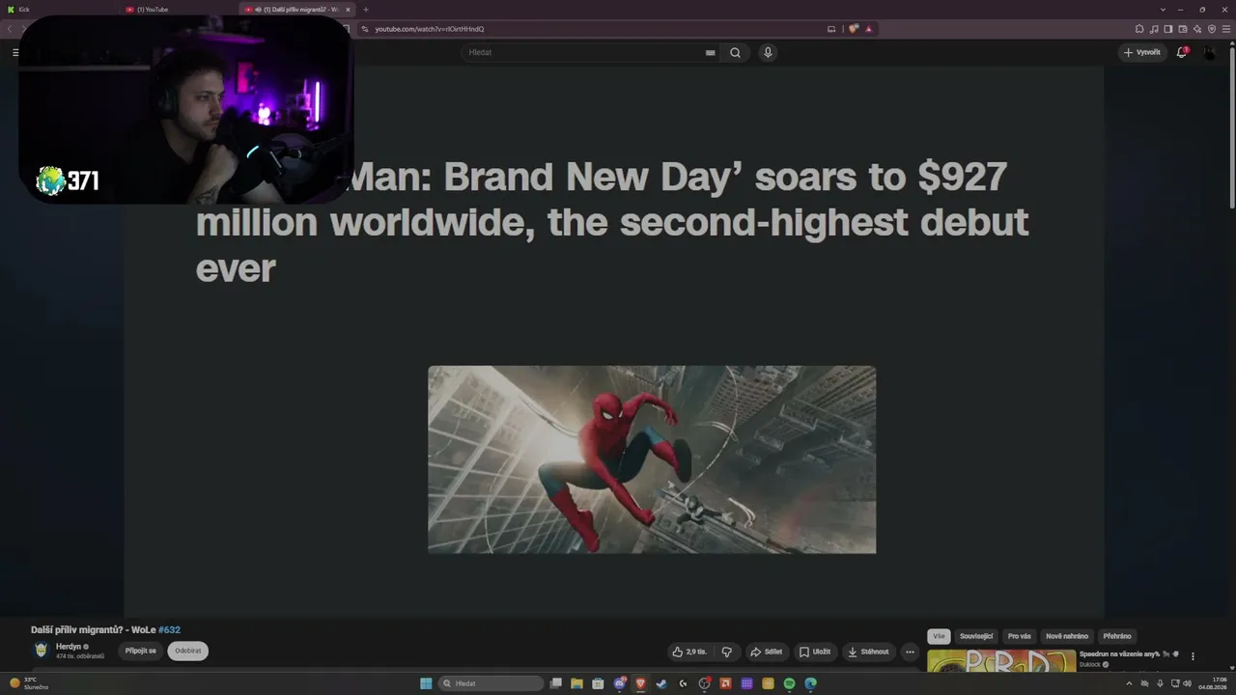Image resolution: width=1236 pixels, height=695 pixels.
Task: Open the volume control in the system tray
Action: 1187,683
